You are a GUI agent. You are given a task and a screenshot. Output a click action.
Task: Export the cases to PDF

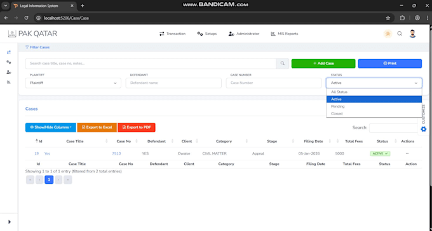(x=137, y=127)
